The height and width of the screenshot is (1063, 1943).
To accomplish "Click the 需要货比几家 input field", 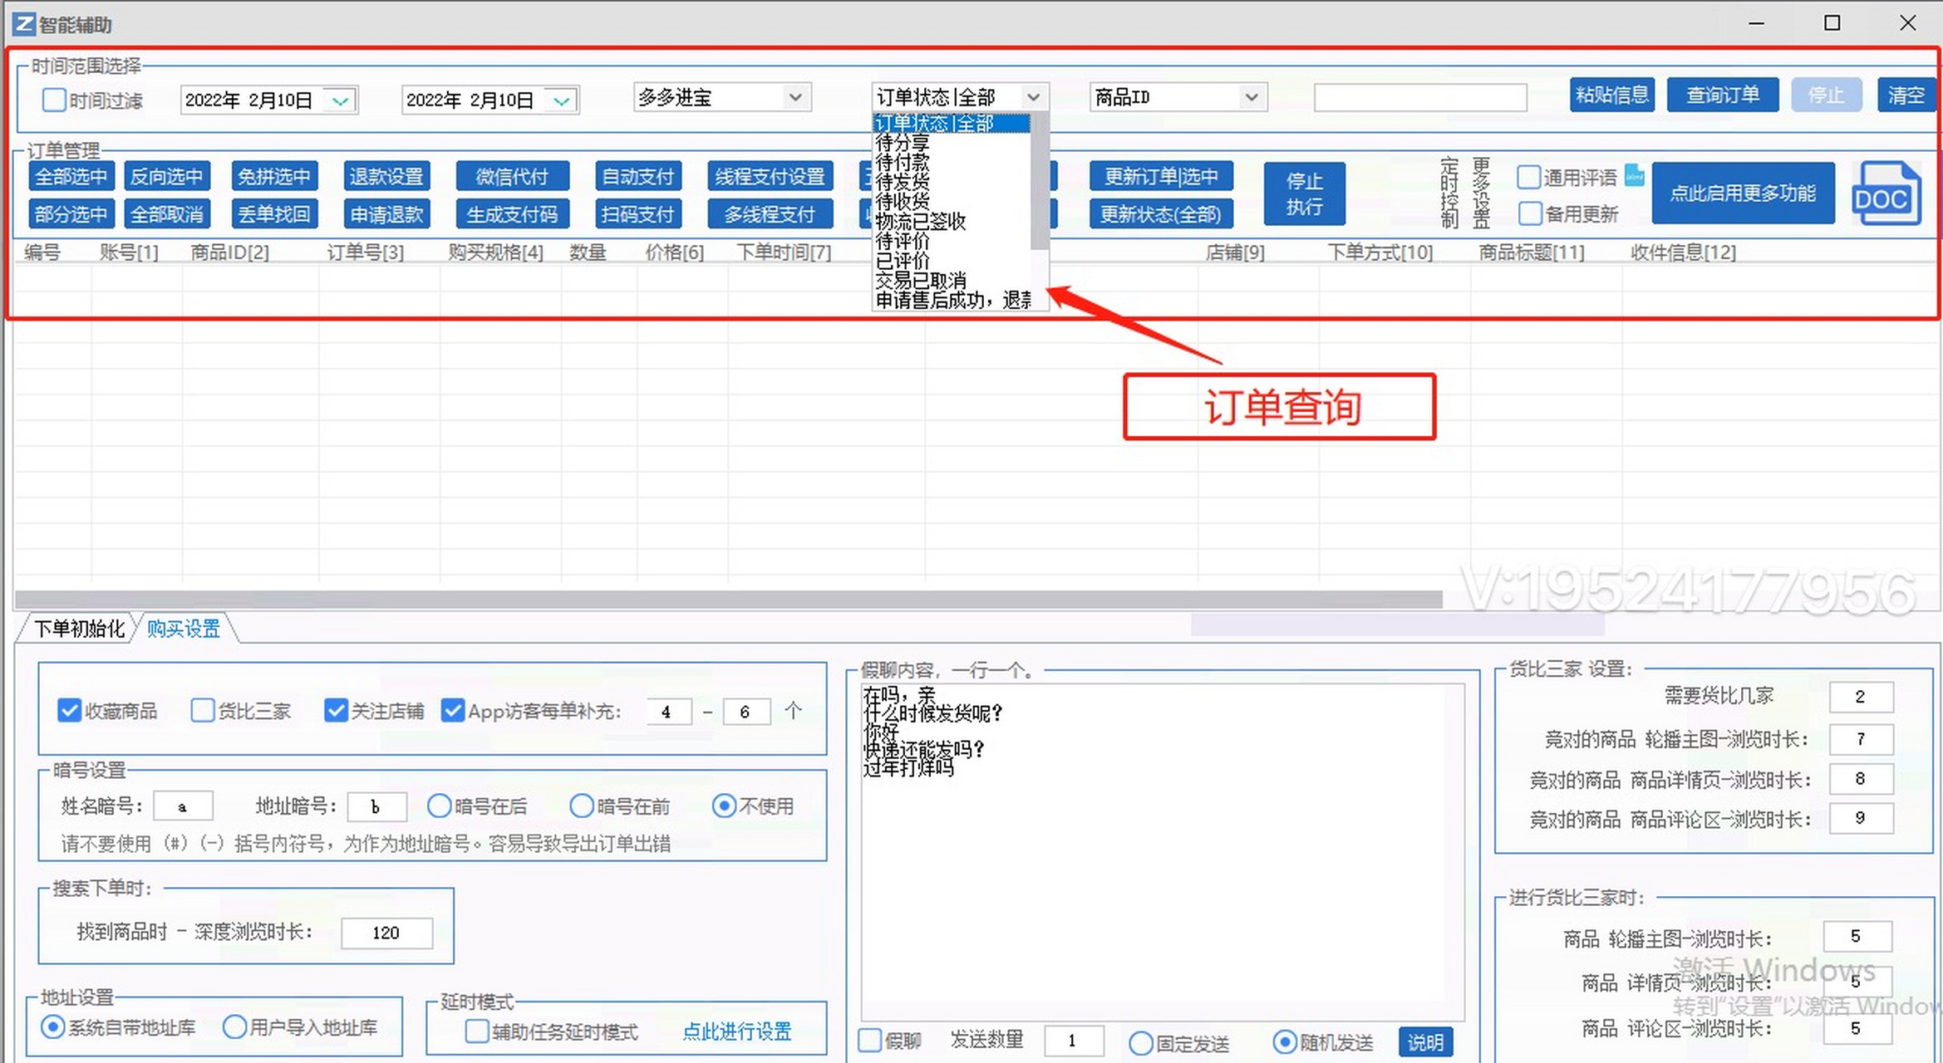I will pyautogui.click(x=1861, y=697).
